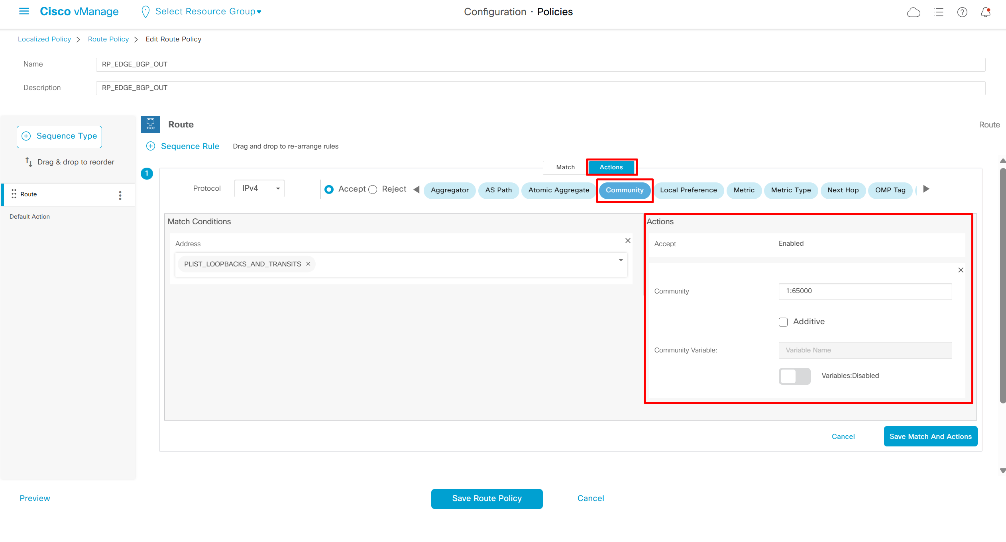Open the task list icon
1006x542 pixels.
point(939,12)
